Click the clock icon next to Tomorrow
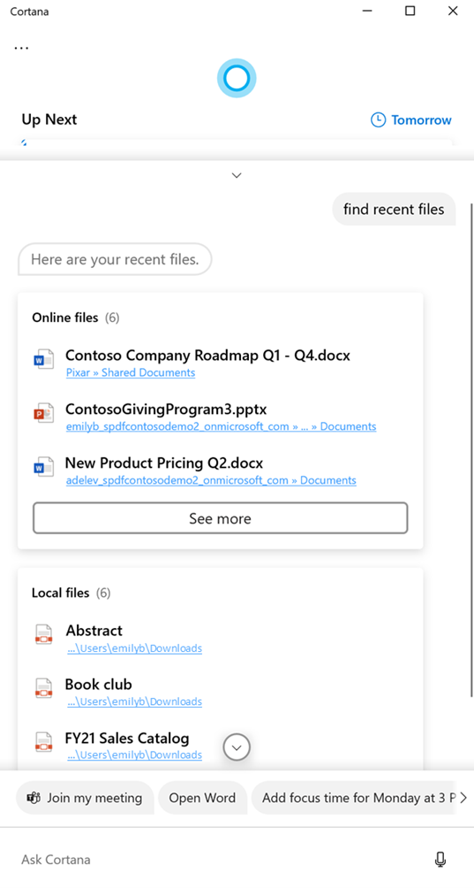 pos(378,119)
